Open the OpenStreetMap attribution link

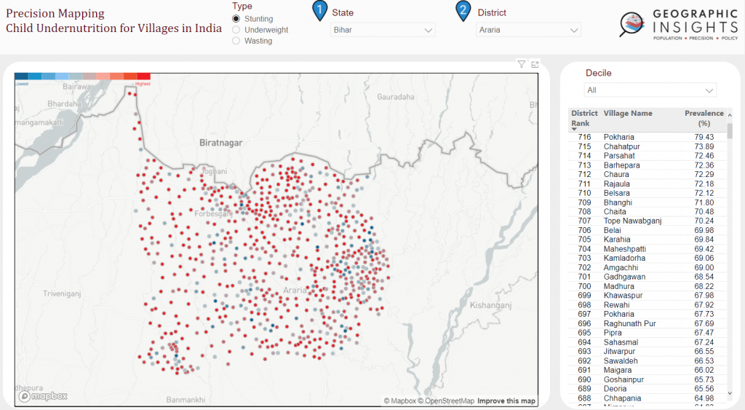449,401
